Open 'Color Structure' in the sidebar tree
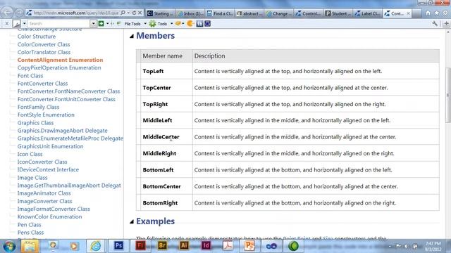The height and width of the screenshot is (253, 451). click(x=37, y=37)
